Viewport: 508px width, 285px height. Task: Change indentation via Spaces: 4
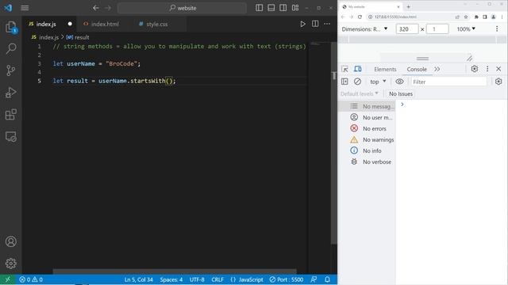point(171,279)
